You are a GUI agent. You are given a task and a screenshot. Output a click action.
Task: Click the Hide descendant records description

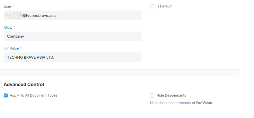181,103
